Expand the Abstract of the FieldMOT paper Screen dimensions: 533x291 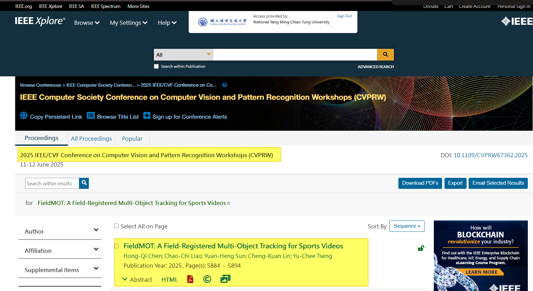point(137,280)
